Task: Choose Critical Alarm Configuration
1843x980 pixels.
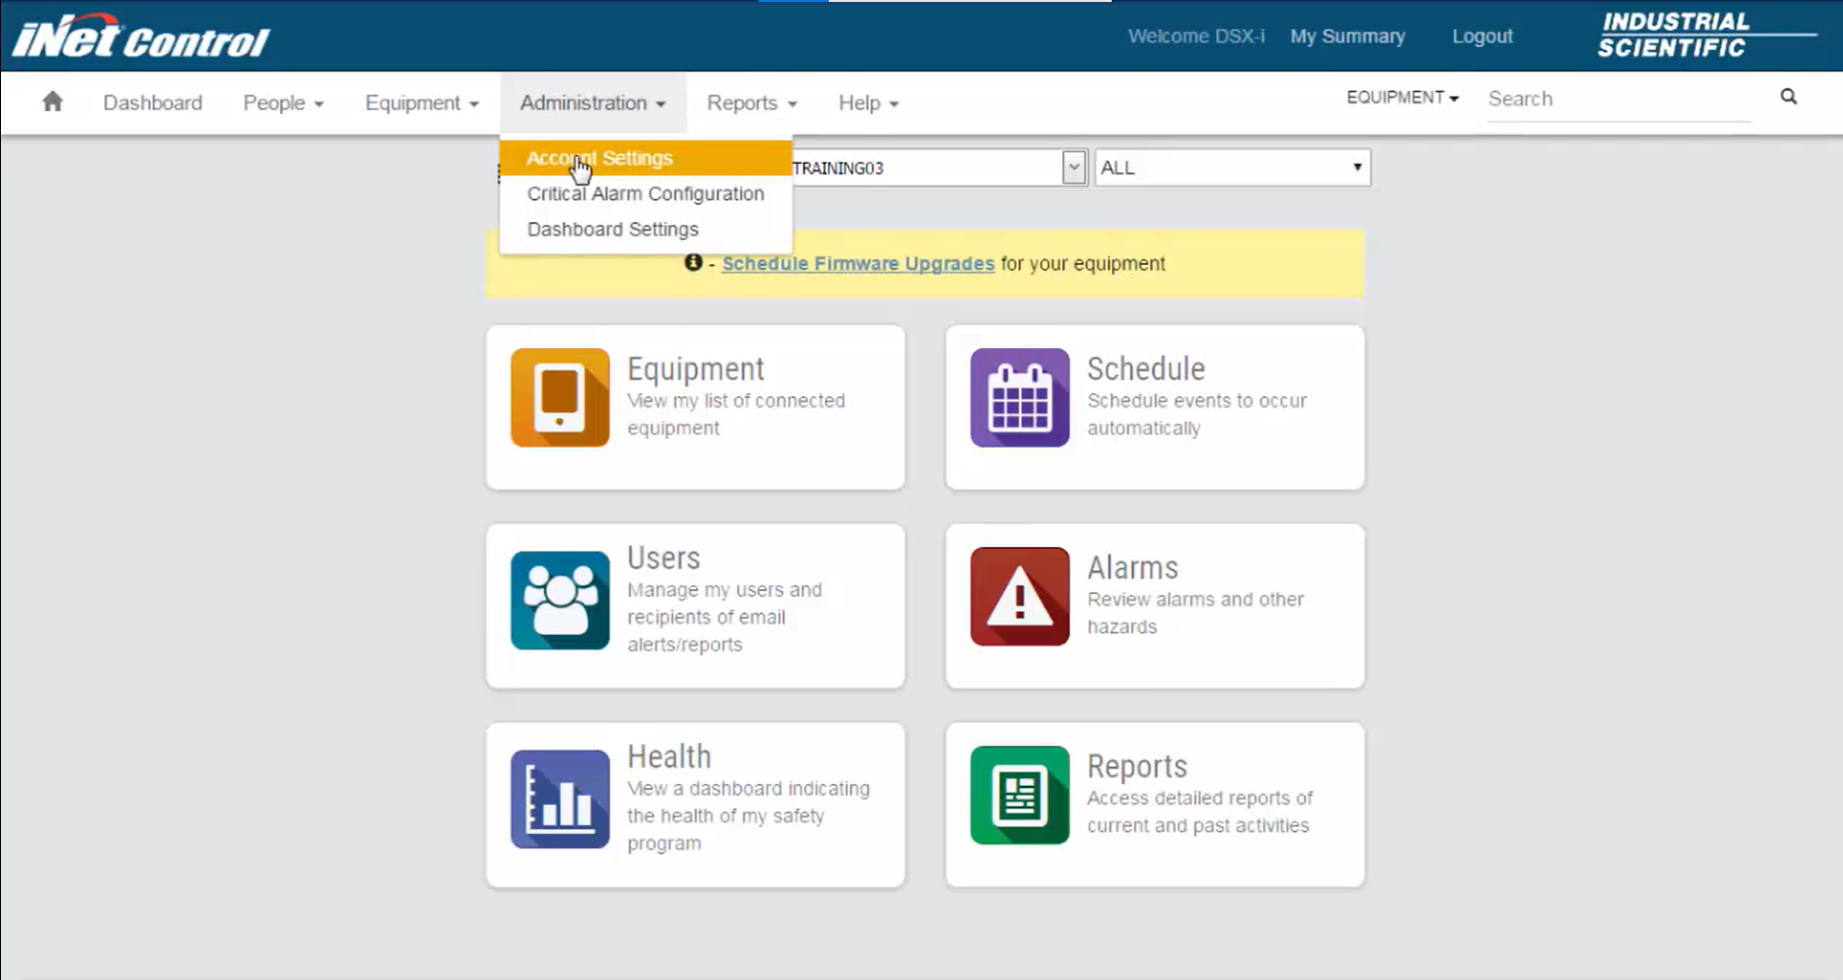Action: [645, 194]
